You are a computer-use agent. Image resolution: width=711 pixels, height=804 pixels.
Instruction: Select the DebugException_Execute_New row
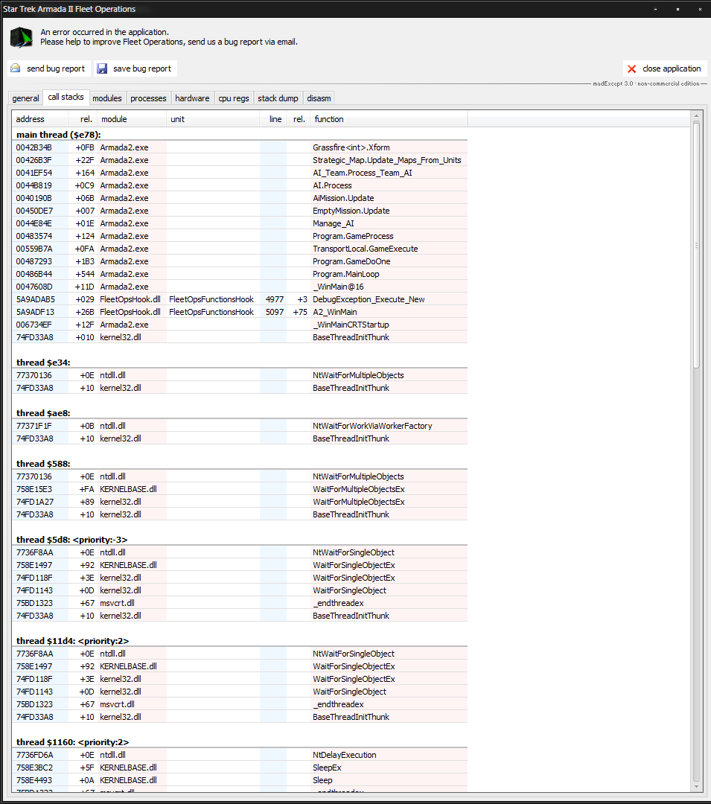[x=240, y=299]
